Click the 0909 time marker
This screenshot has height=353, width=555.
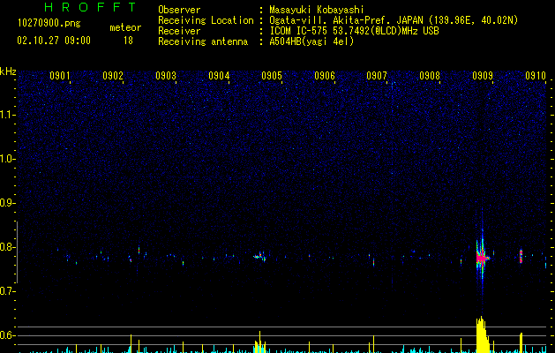pyautogui.click(x=483, y=76)
